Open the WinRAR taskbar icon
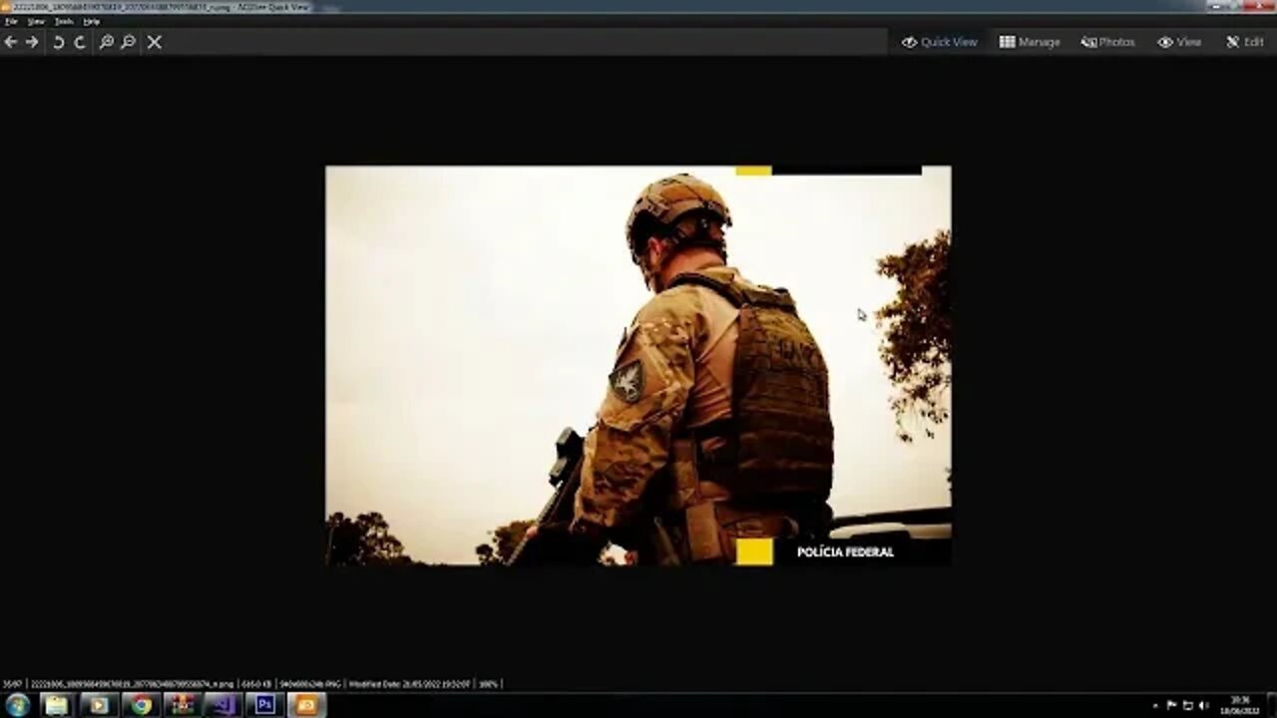 [182, 705]
